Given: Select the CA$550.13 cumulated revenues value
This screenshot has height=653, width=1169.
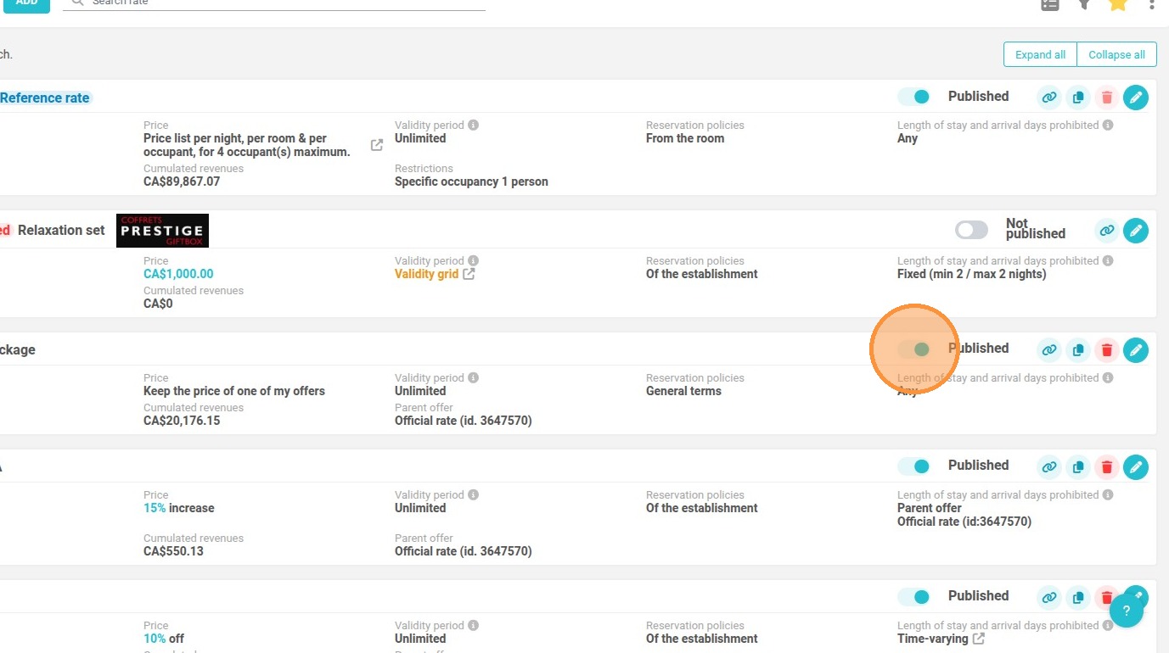Looking at the screenshot, I should [173, 551].
